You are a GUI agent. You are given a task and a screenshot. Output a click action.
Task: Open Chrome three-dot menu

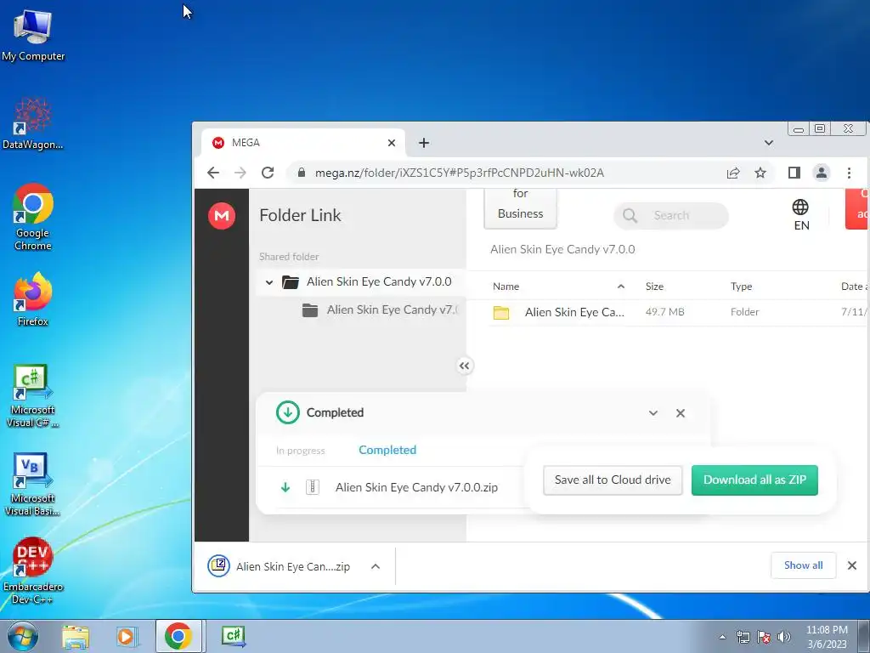(x=849, y=173)
